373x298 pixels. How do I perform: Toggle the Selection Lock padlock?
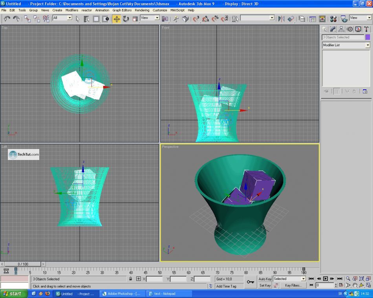click(x=130, y=279)
